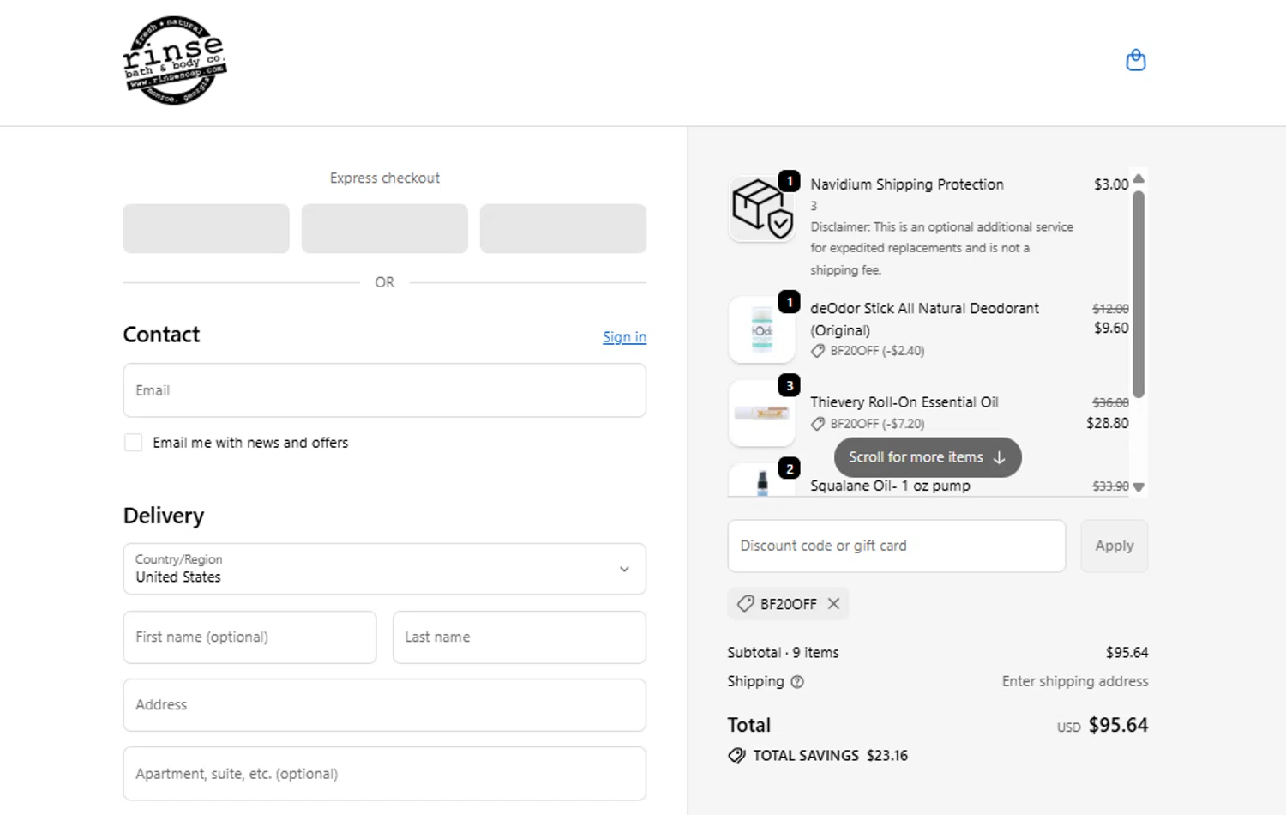The height and width of the screenshot is (815, 1286).
Task: Click the Apply discount button
Action: (x=1115, y=546)
